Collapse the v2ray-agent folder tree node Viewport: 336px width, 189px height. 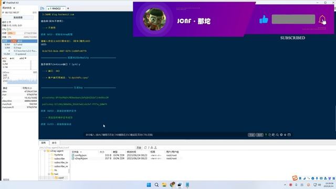coord(45,151)
